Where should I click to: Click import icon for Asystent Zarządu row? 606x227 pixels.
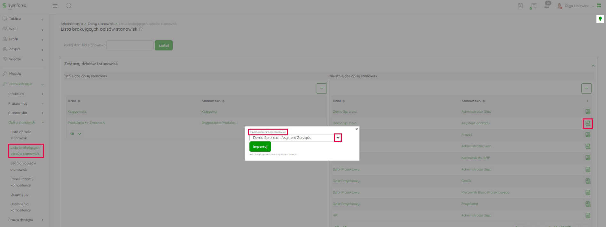587,123
